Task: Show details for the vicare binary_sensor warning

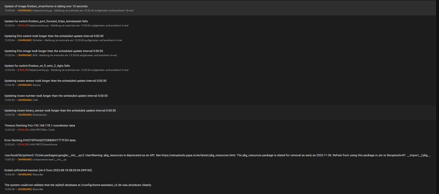Action: point(218,113)
